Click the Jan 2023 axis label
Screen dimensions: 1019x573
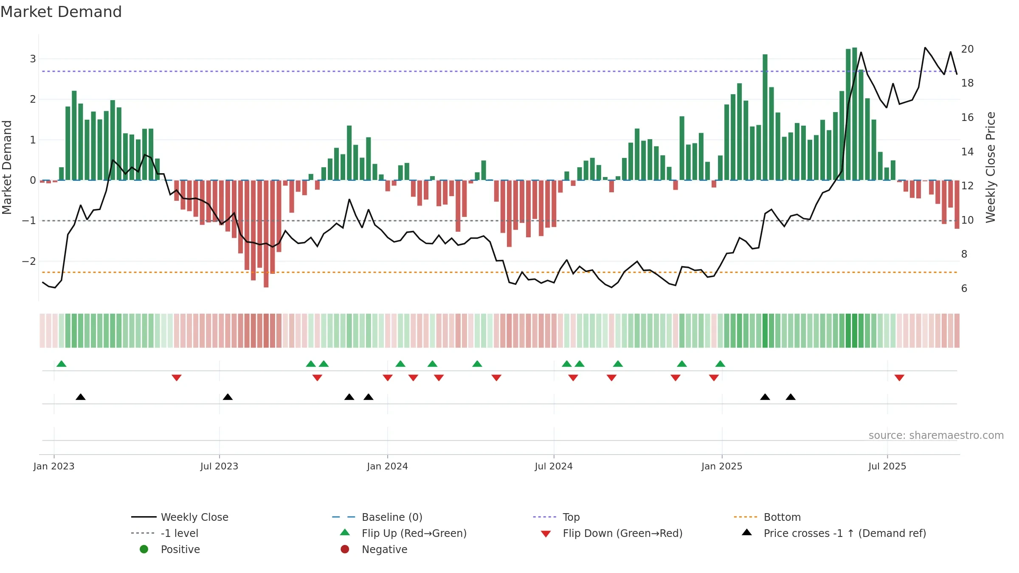pyautogui.click(x=54, y=466)
